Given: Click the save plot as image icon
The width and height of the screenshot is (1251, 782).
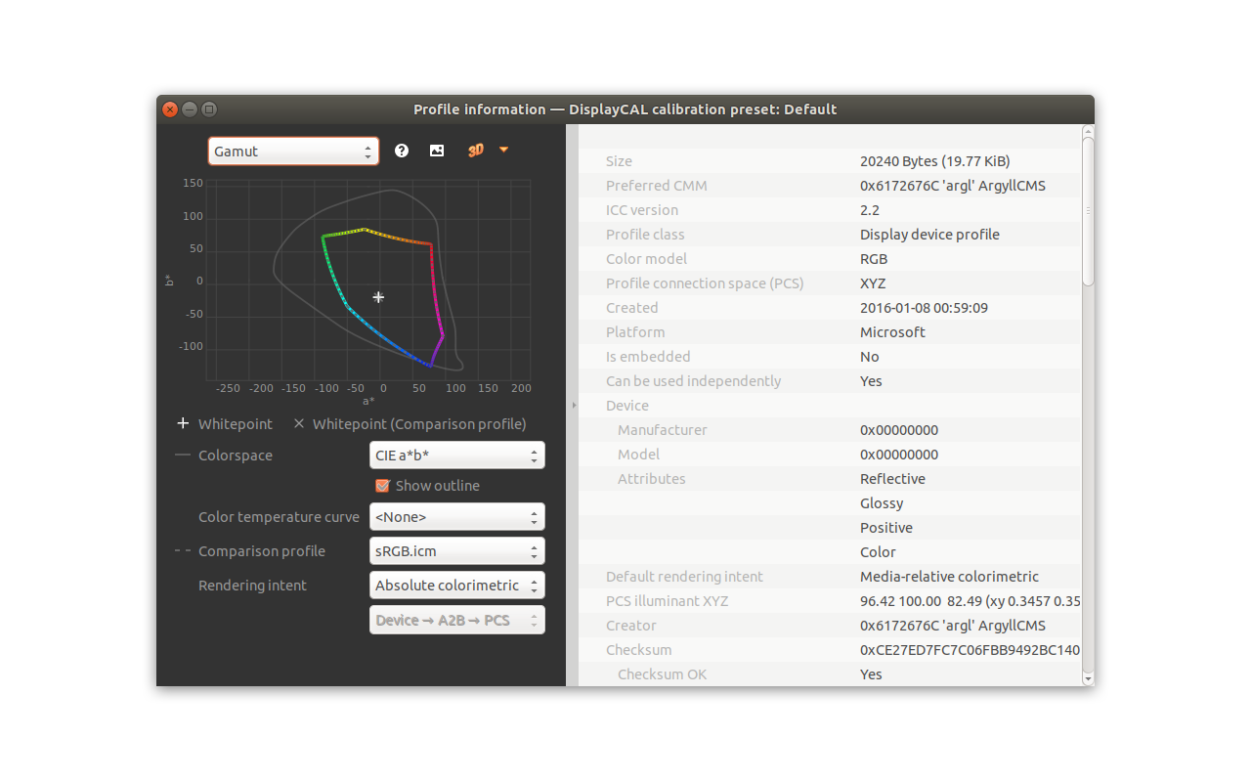Looking at the screenshot, I should point(437,151).
